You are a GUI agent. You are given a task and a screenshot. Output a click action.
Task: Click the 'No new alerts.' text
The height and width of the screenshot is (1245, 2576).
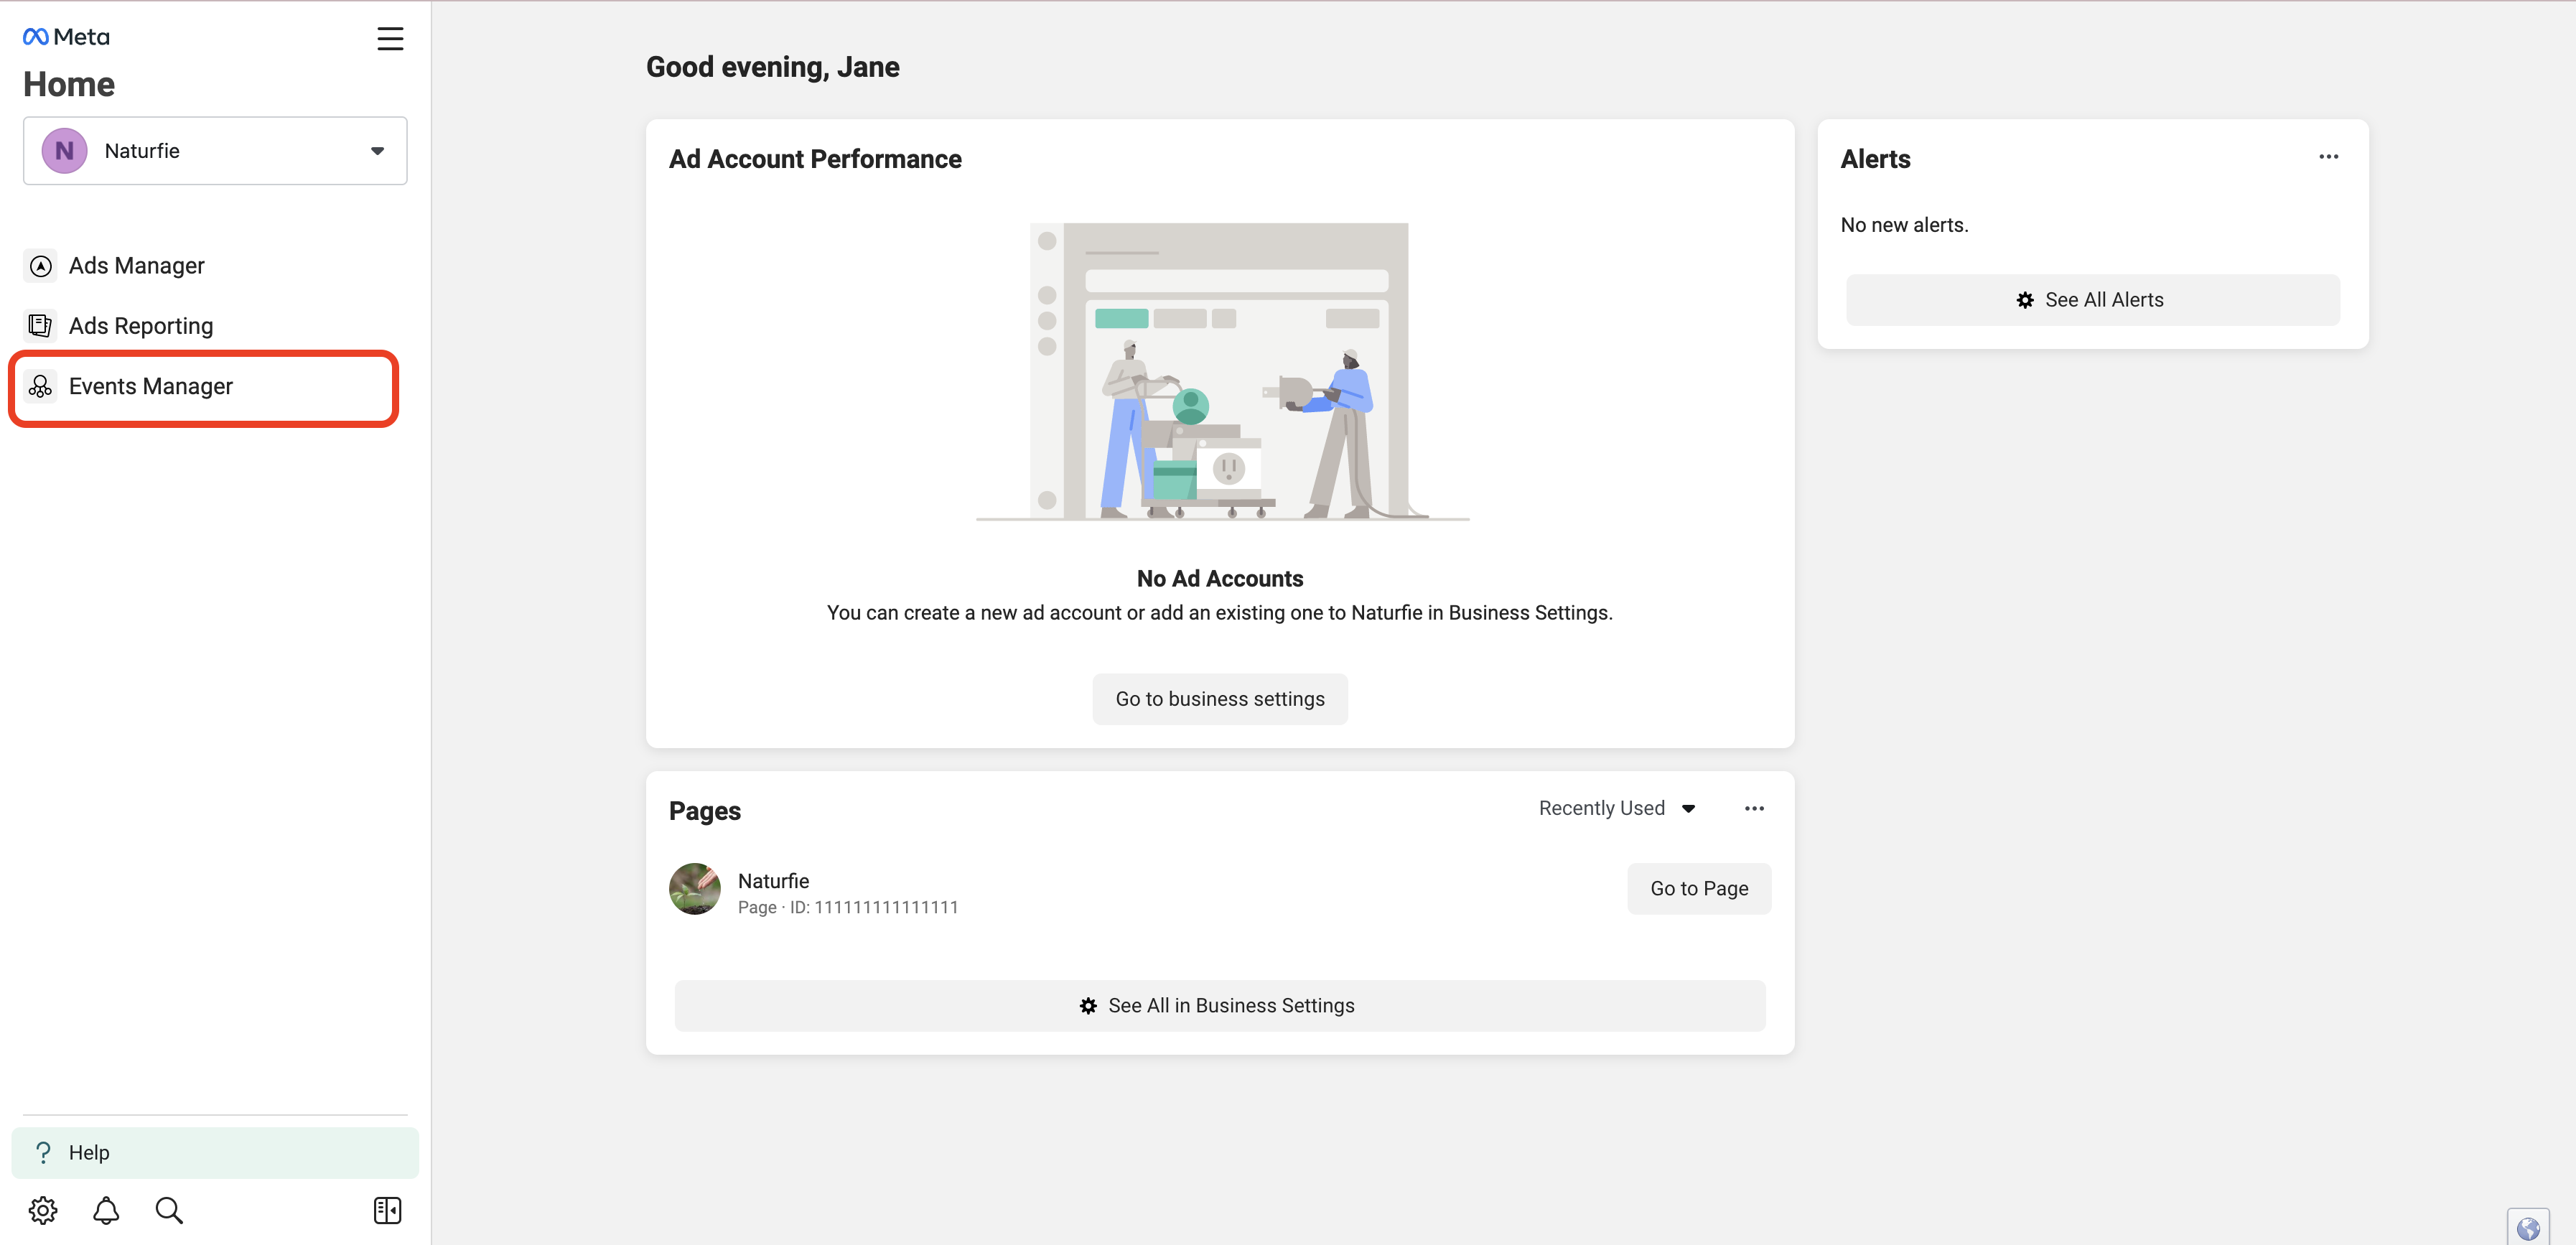click(x=1904, y=225)
